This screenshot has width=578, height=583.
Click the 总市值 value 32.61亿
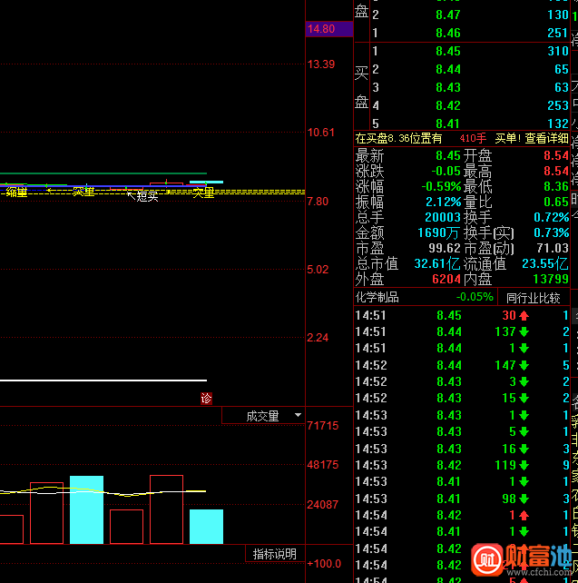[x=436, y=263]
